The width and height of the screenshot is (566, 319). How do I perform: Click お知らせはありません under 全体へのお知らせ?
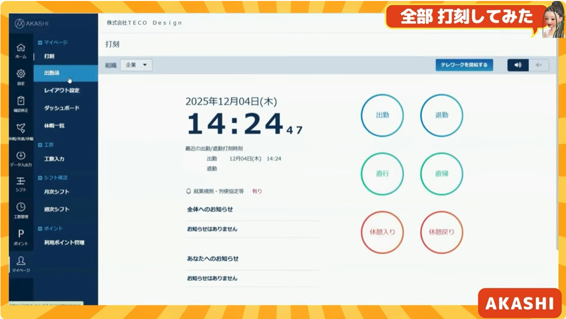(x=212, y=229)
